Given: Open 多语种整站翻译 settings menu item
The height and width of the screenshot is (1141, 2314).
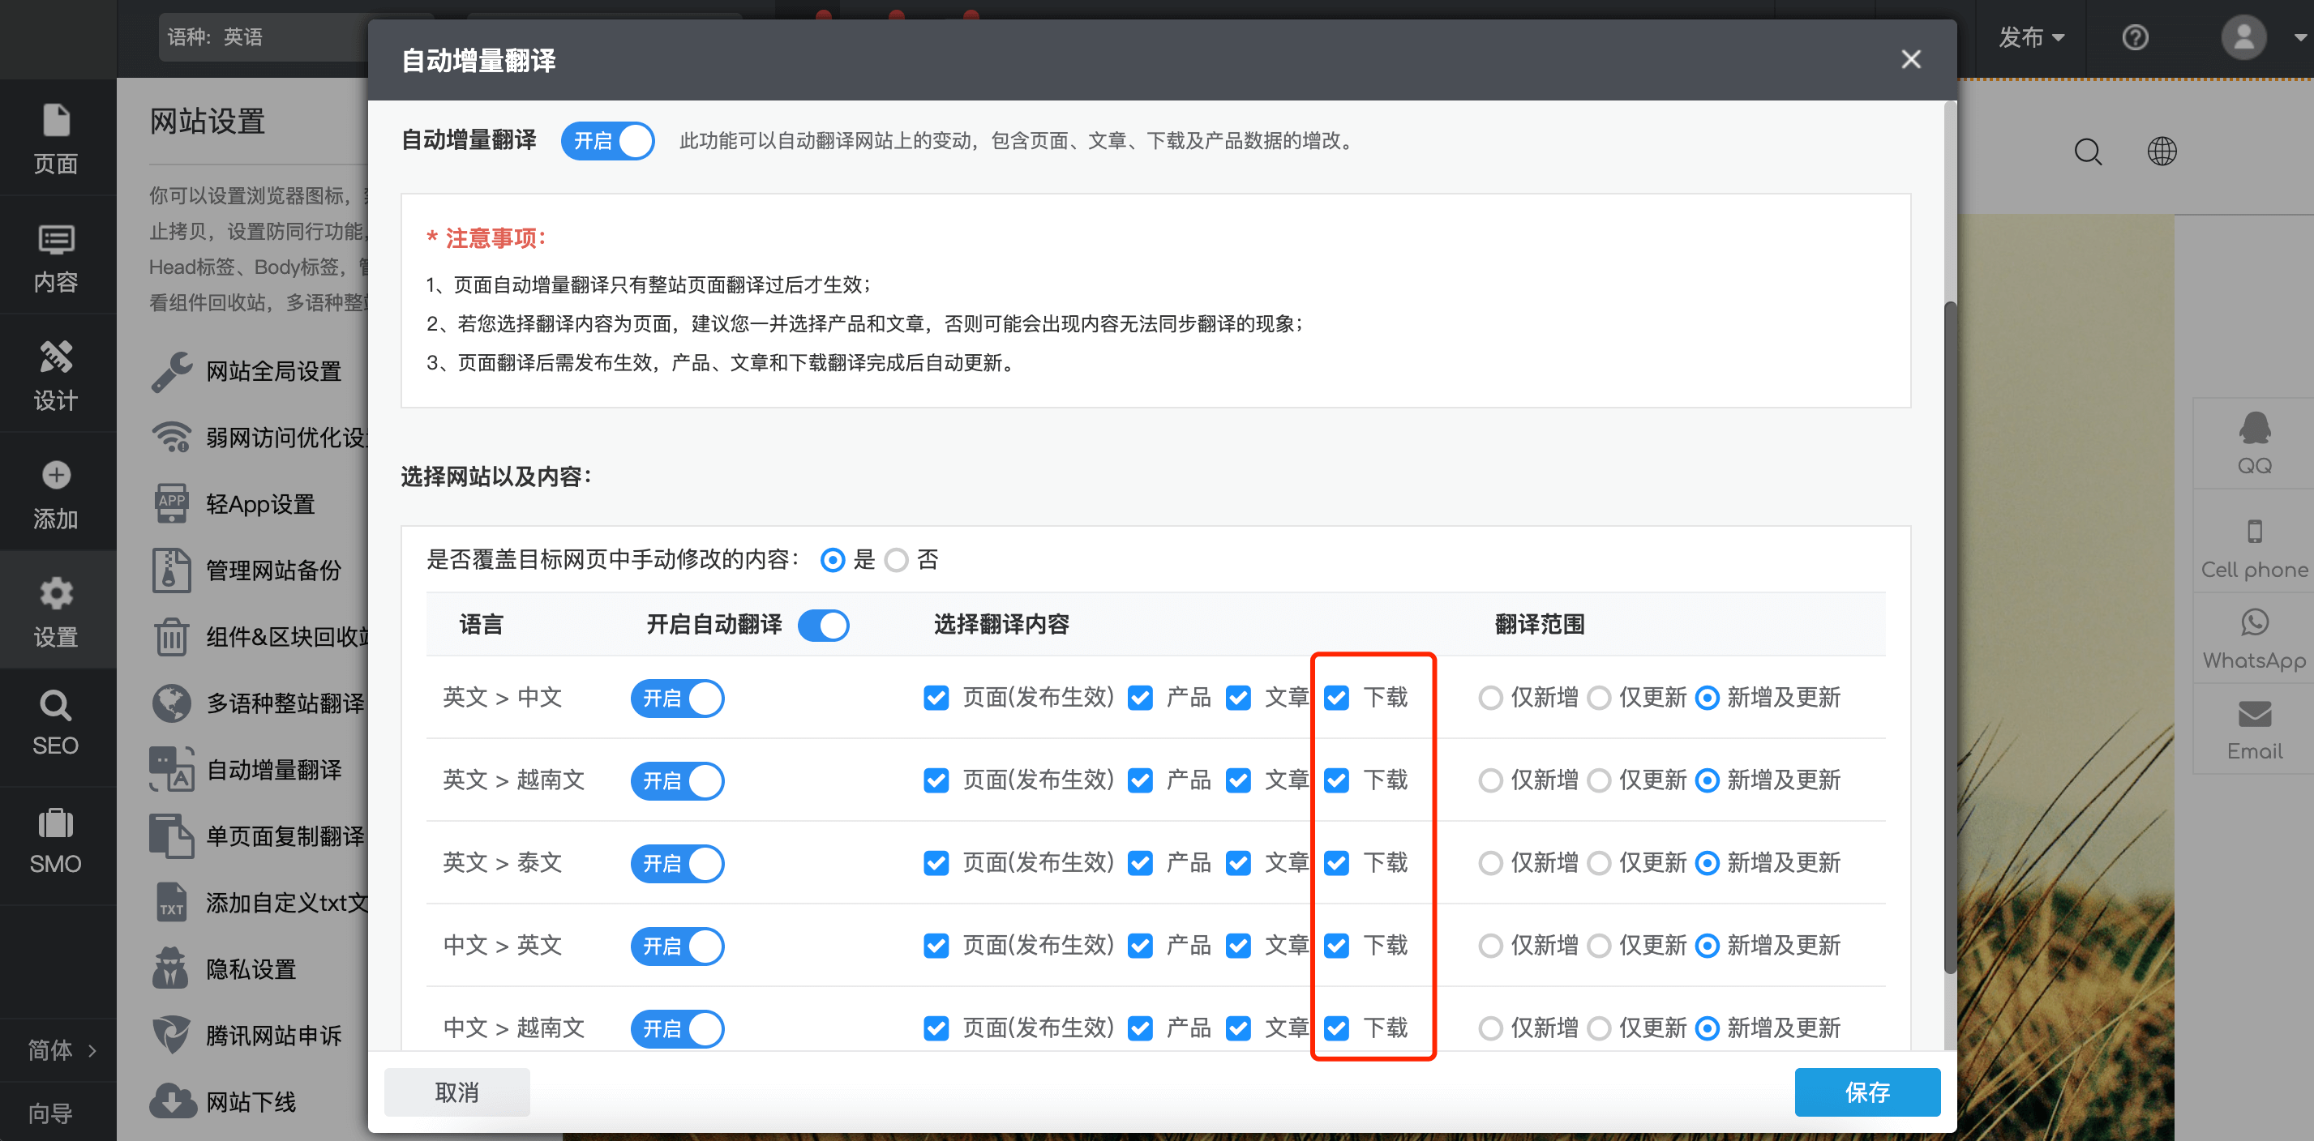Looking at the screenshot, I should click(285, 703).
